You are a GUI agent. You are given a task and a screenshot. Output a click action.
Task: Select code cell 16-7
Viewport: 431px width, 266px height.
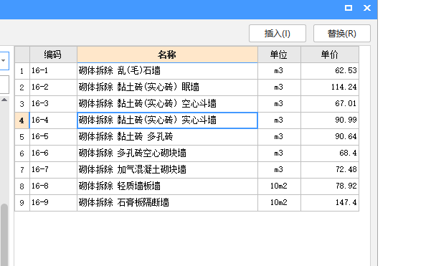(x=53, y=170)
